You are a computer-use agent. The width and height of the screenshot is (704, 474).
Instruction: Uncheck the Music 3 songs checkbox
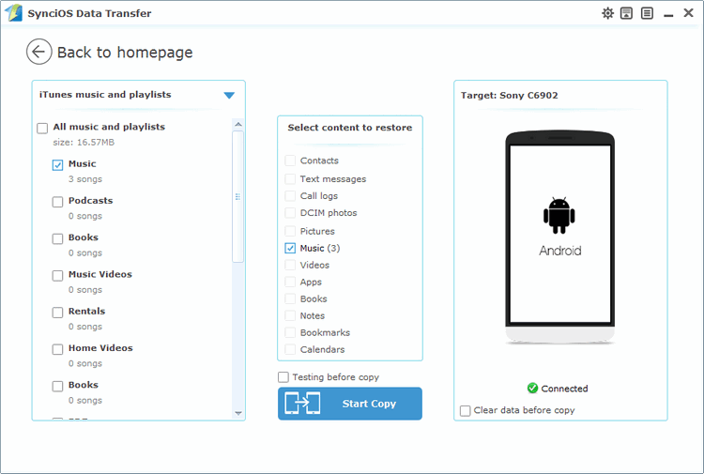coord(57,165)
